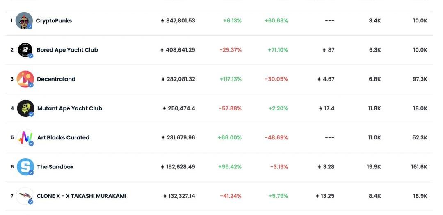Image resolution: width=443 pixels, height=215 pixels.
Task: Select Mutant Ape Yacht Club avatar
Action: (25, 108)
